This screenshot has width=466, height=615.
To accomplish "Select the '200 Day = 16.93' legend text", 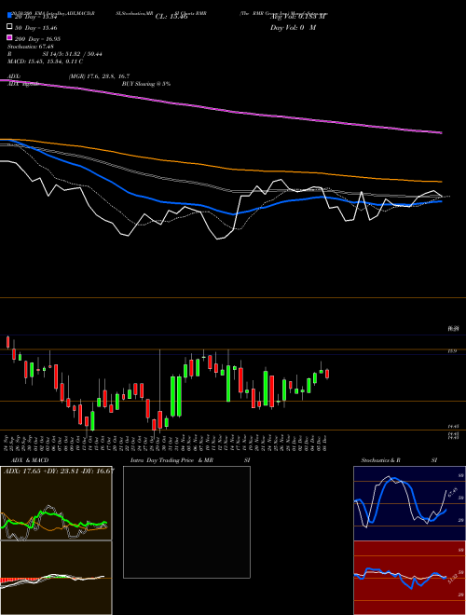I will click(37, 39).
